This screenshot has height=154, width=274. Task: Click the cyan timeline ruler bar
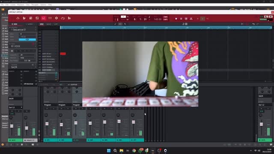click(166, 27)
